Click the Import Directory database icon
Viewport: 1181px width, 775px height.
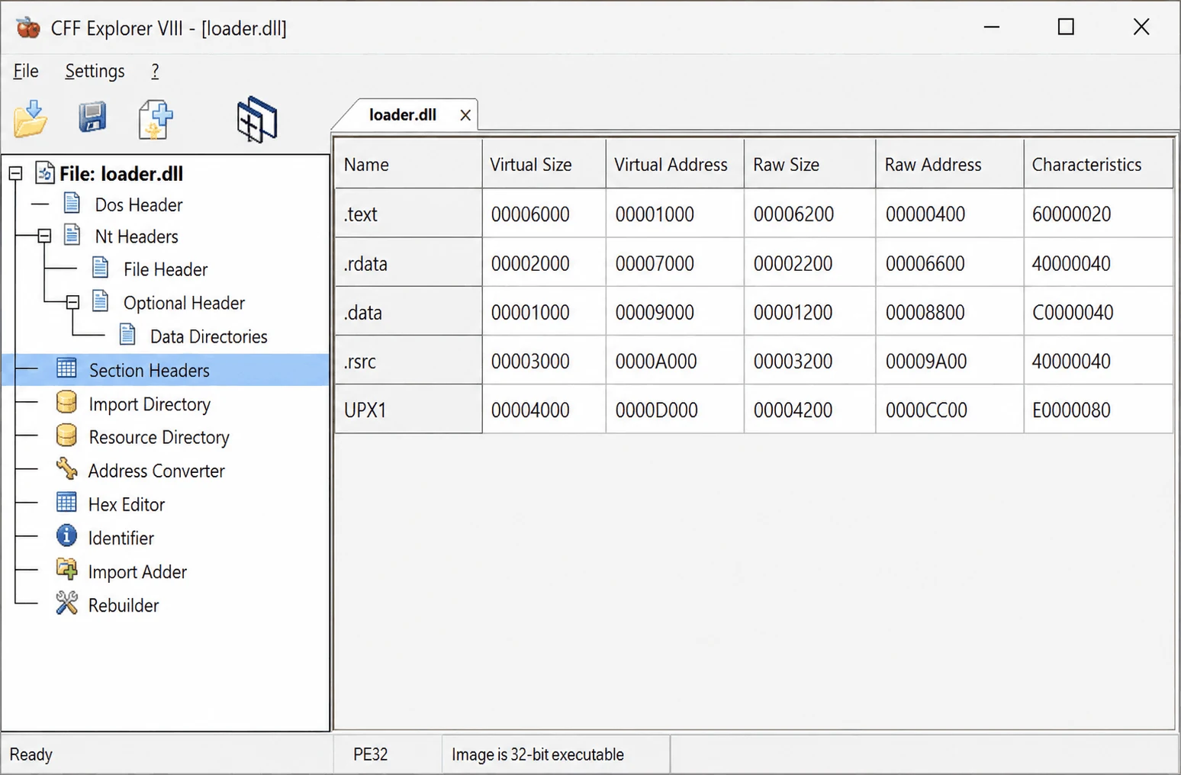point(66,402)
